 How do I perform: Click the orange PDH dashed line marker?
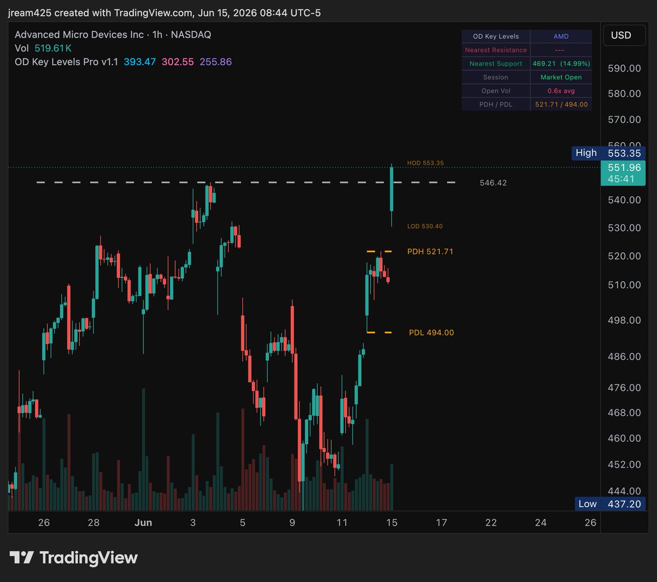[x=379, y=252]
